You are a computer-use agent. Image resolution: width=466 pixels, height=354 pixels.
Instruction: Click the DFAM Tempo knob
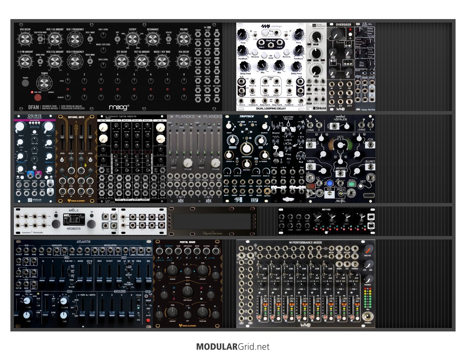pos(44,83)
